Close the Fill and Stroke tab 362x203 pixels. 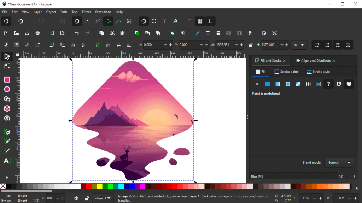[x=284, y=61]
